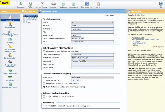Click the Prüfen checkmark icon
165x112 pixels.
pos(30,4)
